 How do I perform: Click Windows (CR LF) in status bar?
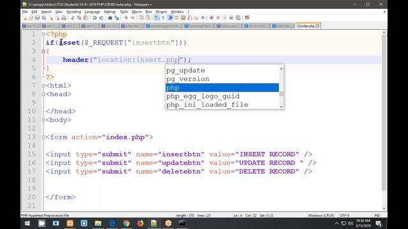coord(321,216)
